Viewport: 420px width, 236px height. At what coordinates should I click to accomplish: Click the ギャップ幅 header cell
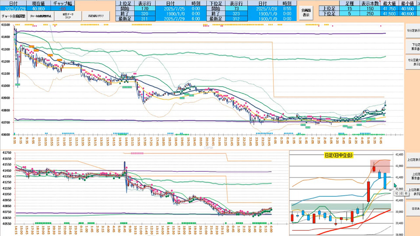click(x=62, y=3)
